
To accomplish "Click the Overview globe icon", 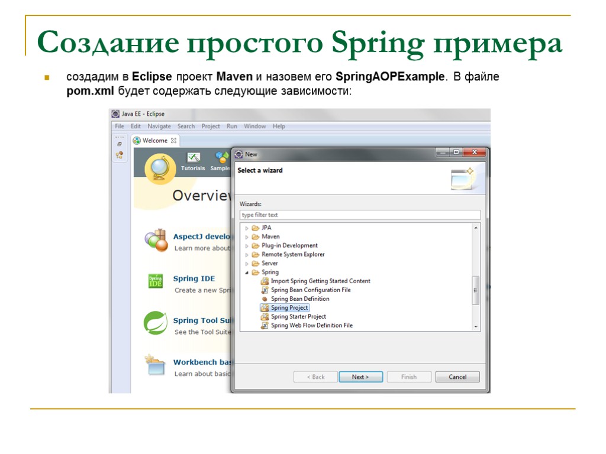I will pos(160,169).
